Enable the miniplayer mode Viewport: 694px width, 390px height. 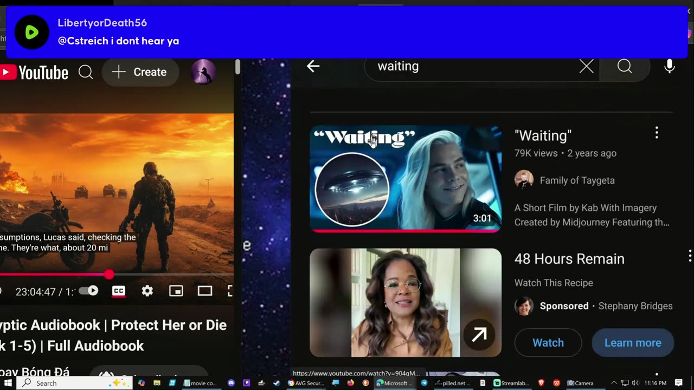point(176,291)
